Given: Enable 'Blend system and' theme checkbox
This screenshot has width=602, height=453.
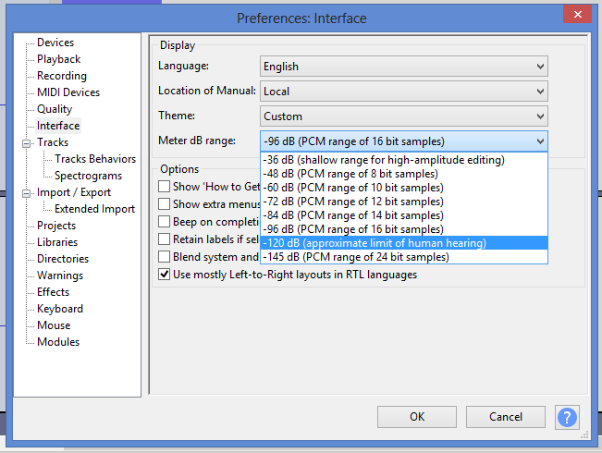Looking at the screenshot, I should point(165,256).
